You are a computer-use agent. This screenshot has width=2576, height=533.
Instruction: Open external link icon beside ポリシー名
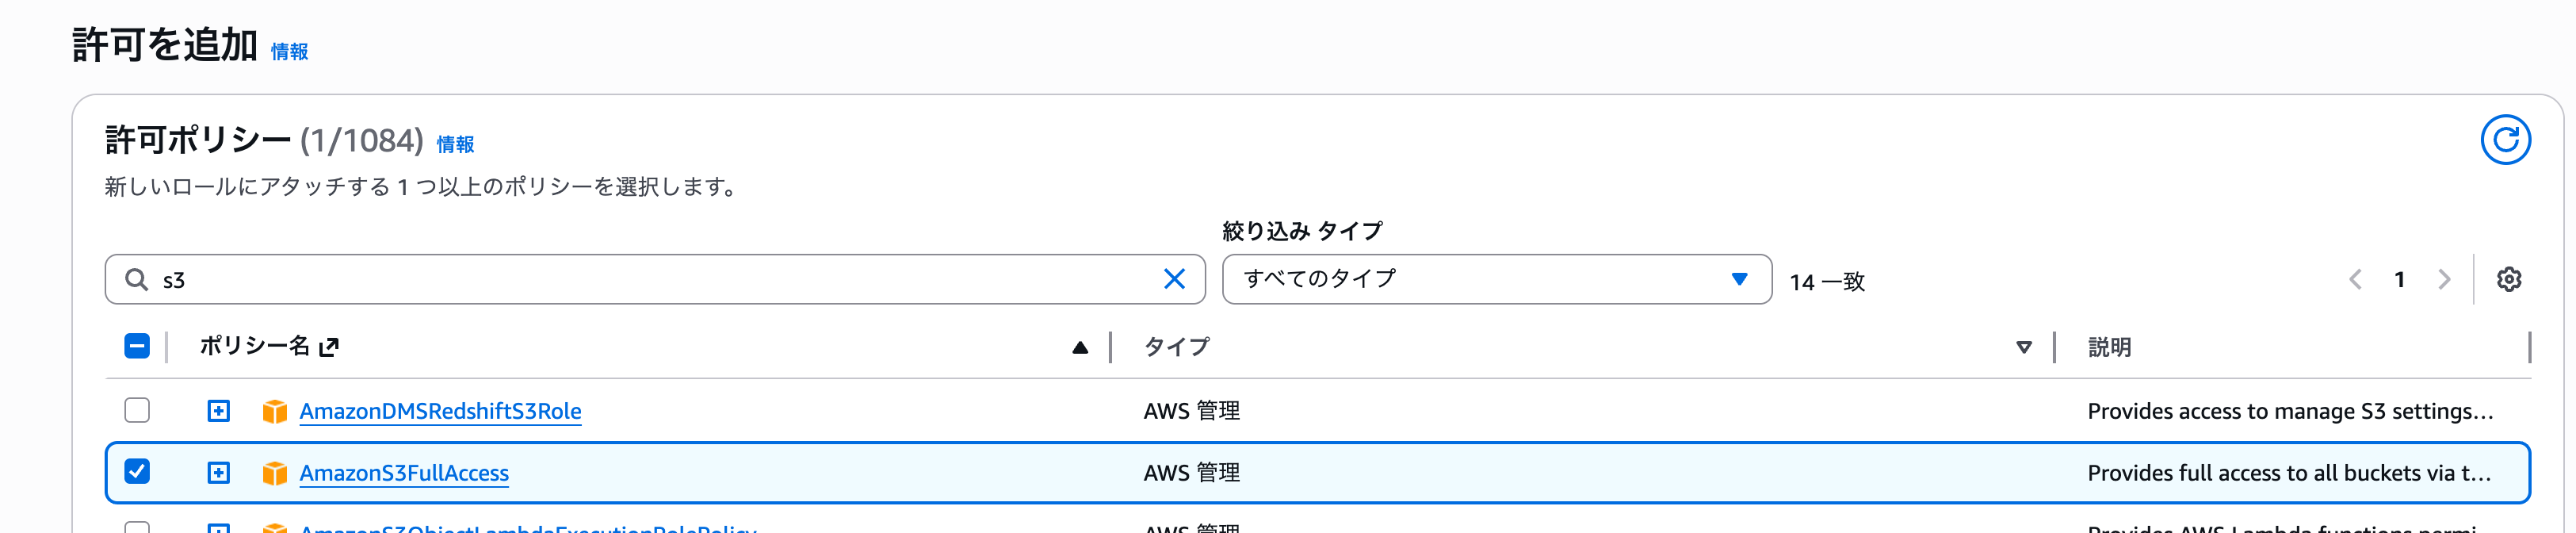(329, 347)
